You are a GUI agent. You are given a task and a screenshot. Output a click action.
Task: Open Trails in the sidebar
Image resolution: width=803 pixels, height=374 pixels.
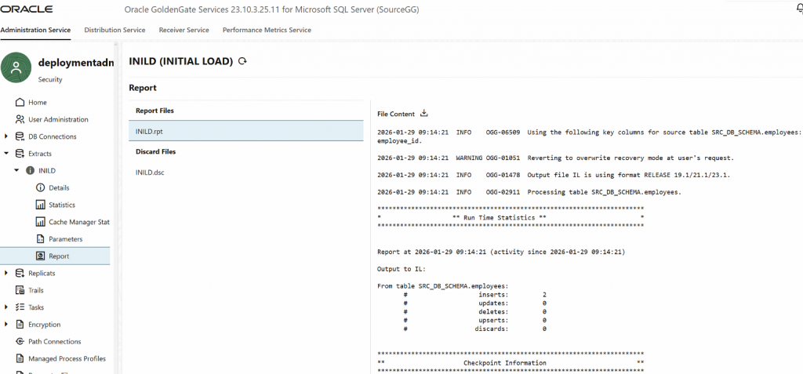point(36,290)
